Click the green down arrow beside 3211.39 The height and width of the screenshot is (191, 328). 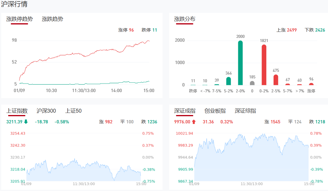coord(26,122)
